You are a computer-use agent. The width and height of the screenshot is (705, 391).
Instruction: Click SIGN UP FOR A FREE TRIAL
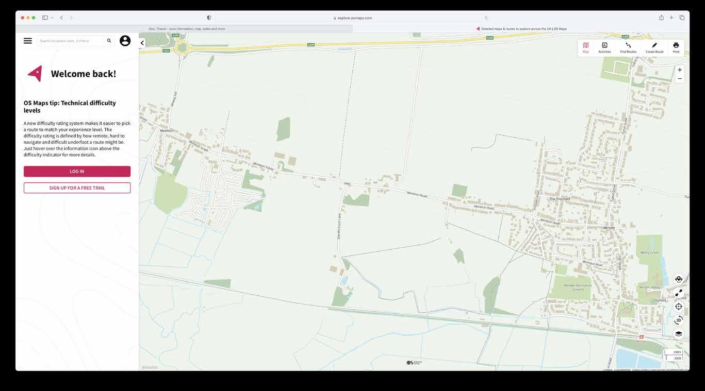click(x=77, y=188)
